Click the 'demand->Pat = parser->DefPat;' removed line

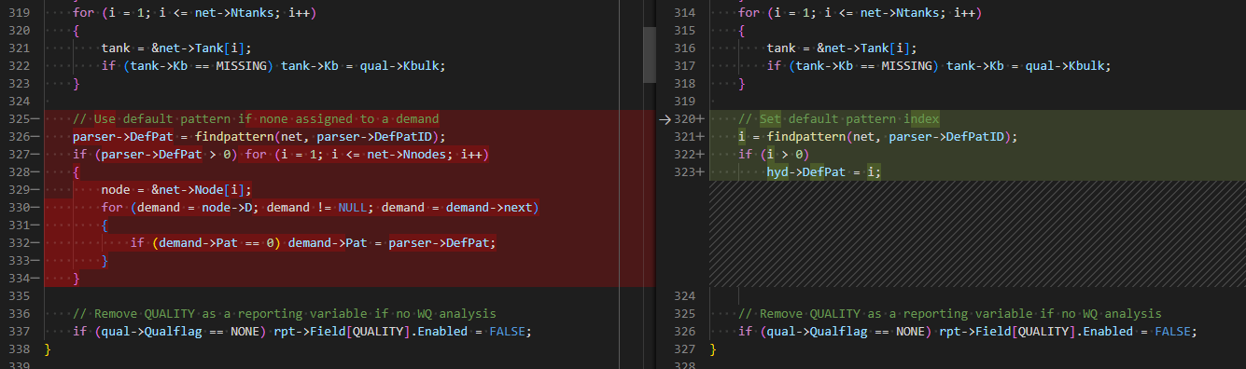313,243
